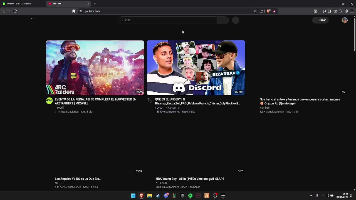Screen dimensions: 356x200
Task: Switch to Stream - Kick Dashboard tab
Action: click(22, 4)
